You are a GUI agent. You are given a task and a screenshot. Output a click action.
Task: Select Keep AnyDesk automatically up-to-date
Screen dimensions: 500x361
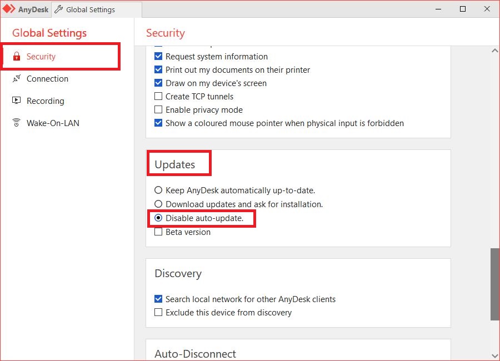(158, 190)
